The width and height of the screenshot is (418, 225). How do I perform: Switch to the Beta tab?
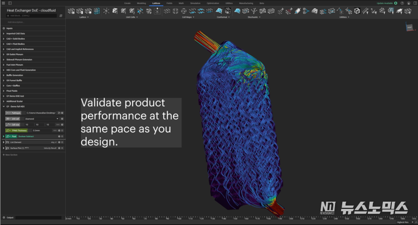(x=262, y=3)
